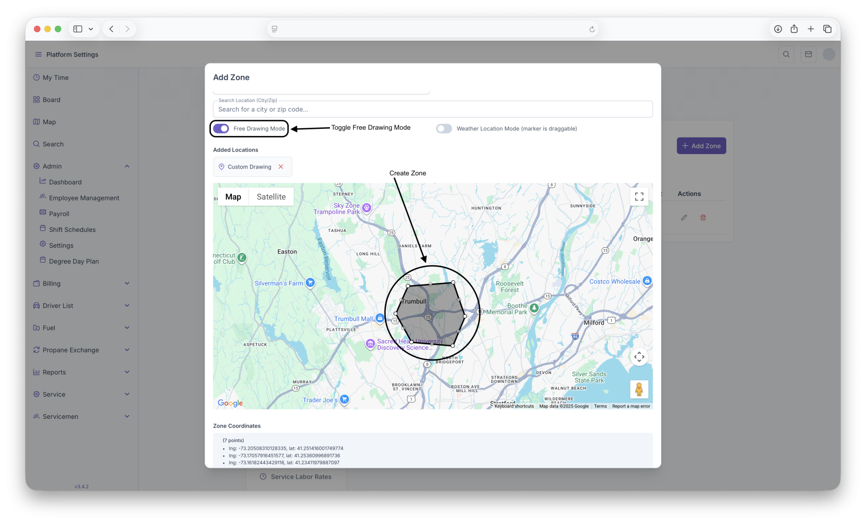Remove Custom Drawing location with red X
This screenshot has height=524, width=866.
[281, 167]
